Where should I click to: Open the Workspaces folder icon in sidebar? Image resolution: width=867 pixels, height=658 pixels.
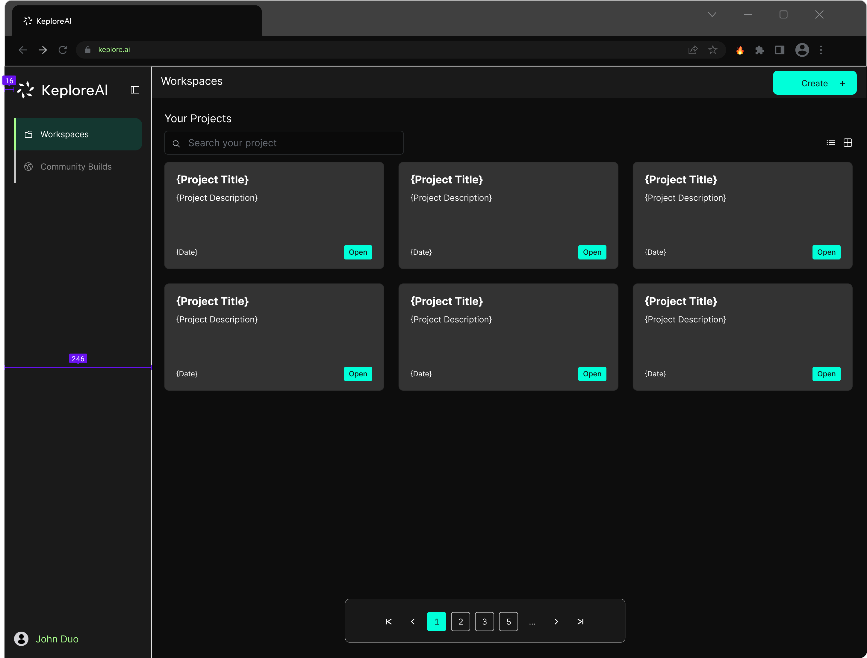point(29,134)
